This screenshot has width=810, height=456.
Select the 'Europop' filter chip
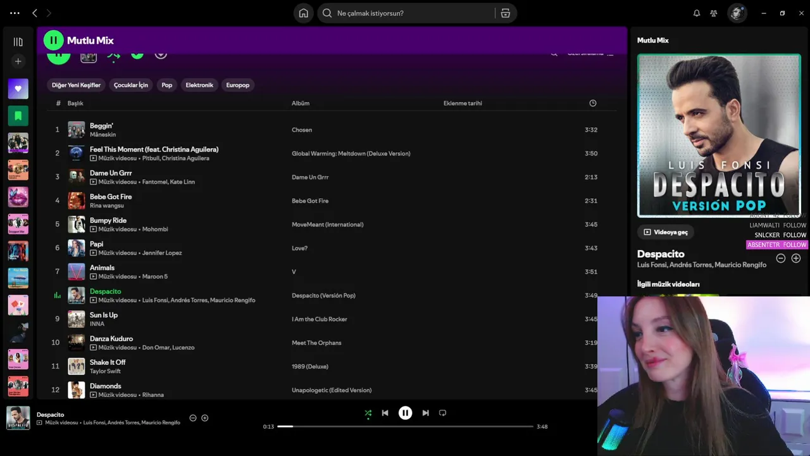238,85
